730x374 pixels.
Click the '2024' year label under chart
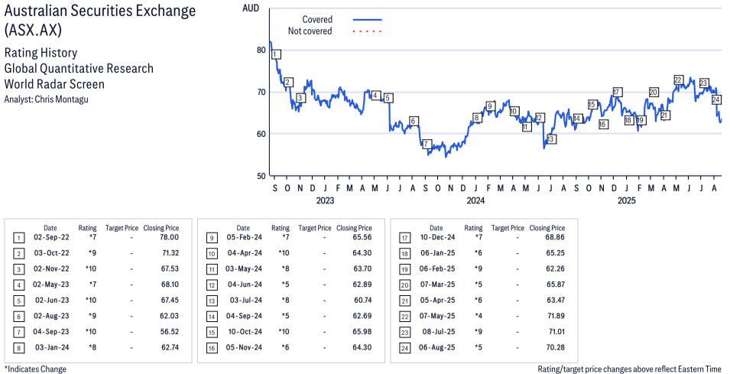point(475,200)
